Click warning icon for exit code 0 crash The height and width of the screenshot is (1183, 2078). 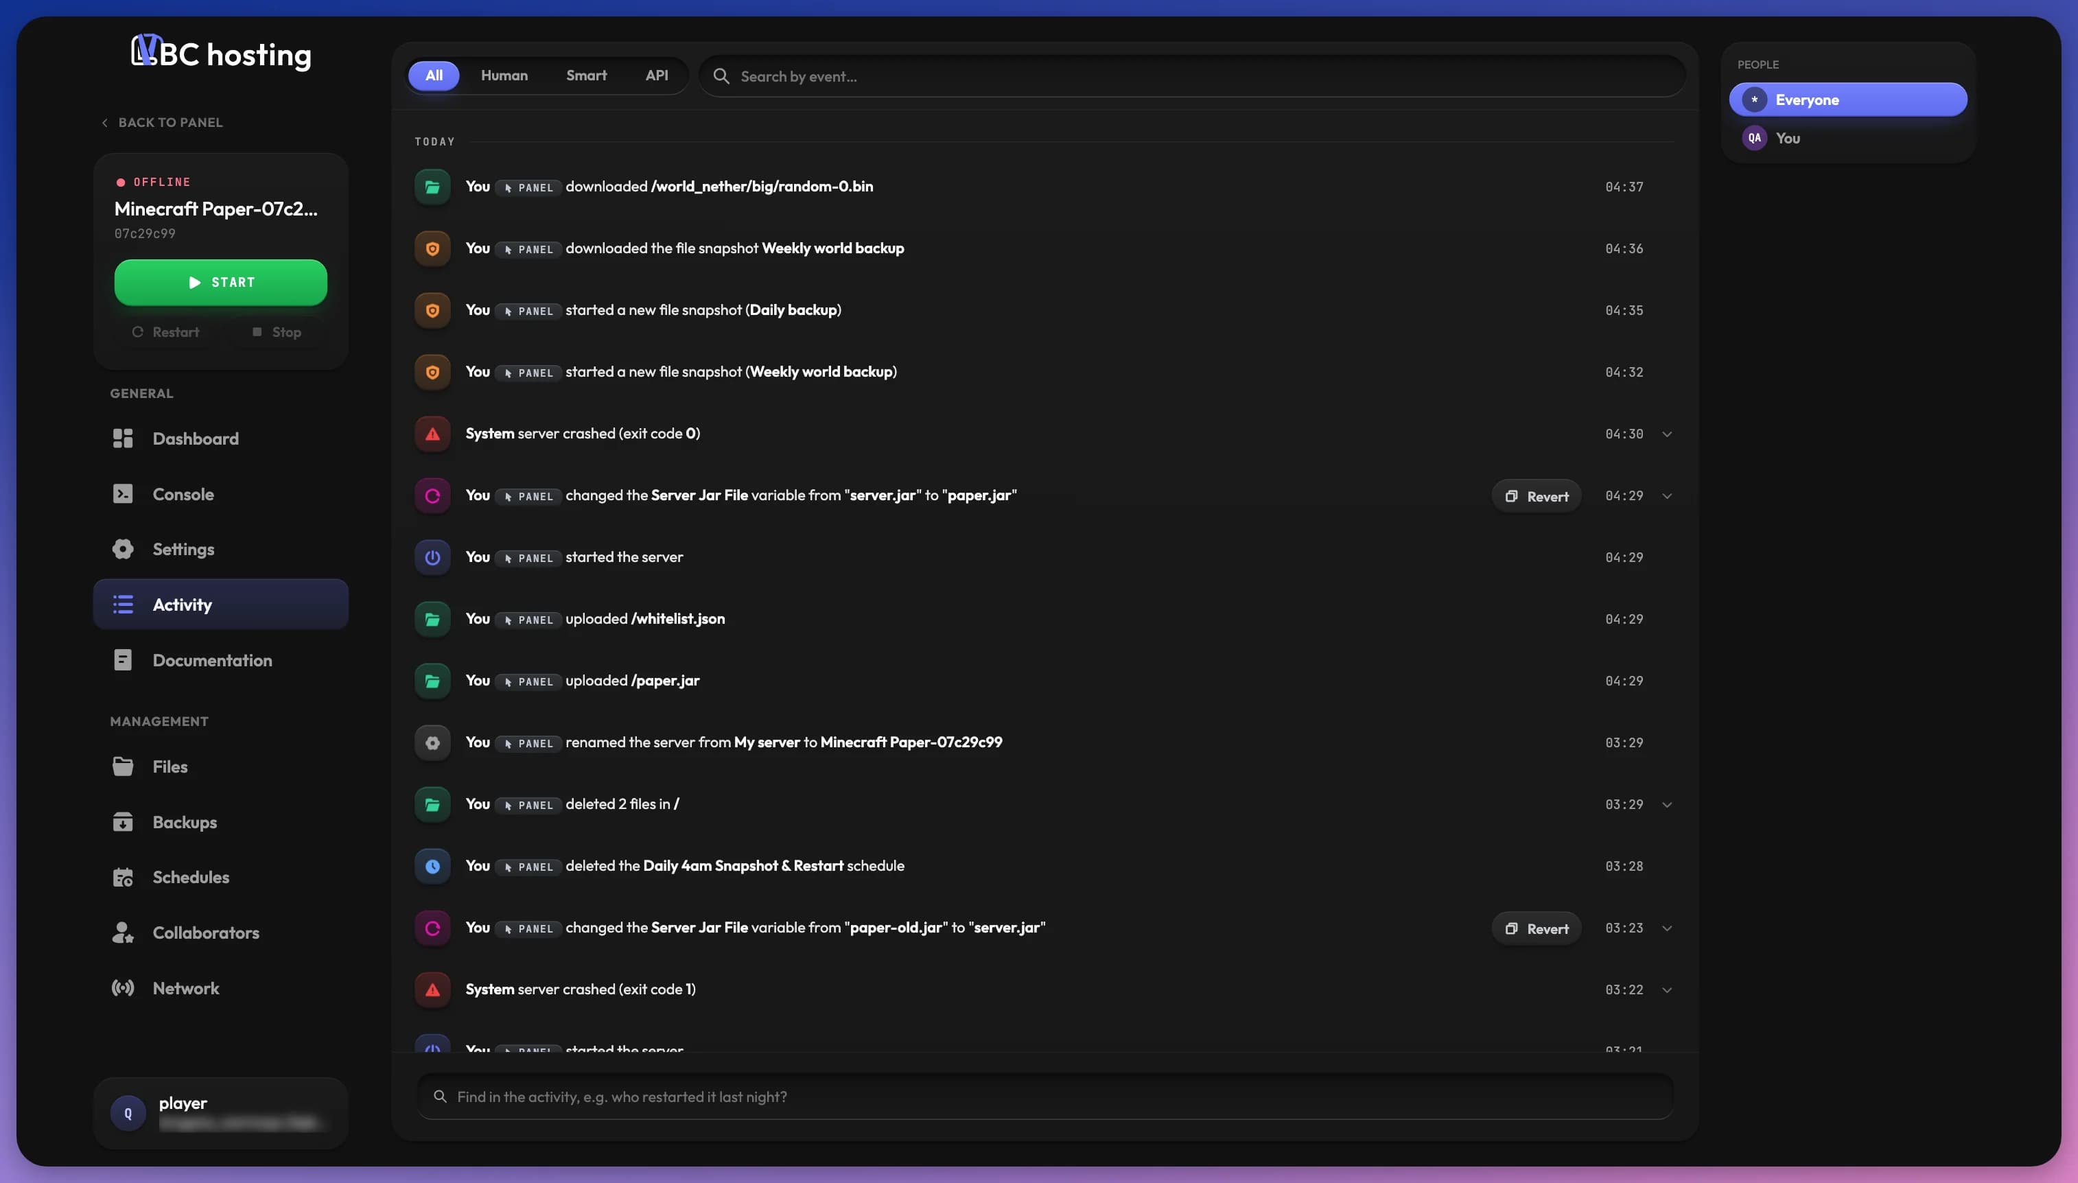tap(432, 434)
